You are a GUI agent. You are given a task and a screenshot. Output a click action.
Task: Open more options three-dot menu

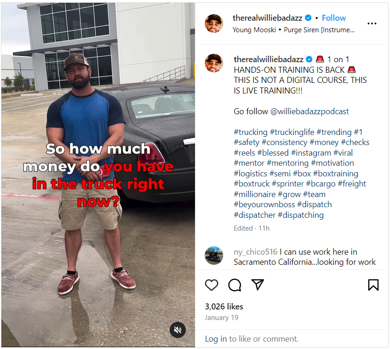click(x=372, y=23)
